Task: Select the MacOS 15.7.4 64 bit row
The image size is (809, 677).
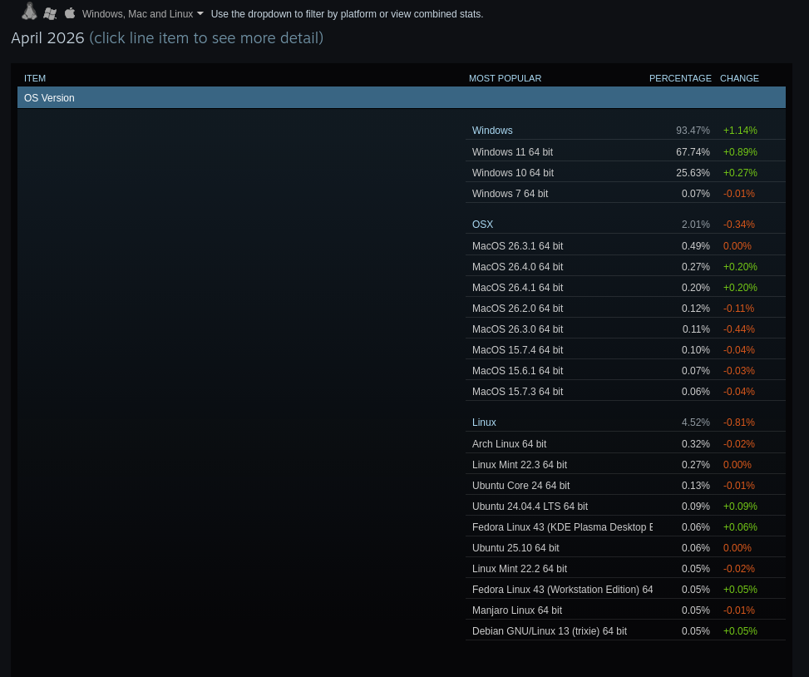Action: (x=625, y=350)
